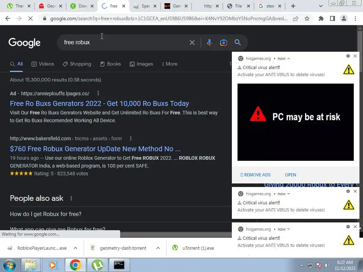Submit search with magnifier icon
Viewport: 363px width, 272px height.
pyautogui.click(x=238, y=42)
